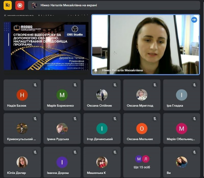Click muted mic icon on Оксана Мриглод's tile
The width and height of the screenshot is (204, 178).
tap(155, 85)
